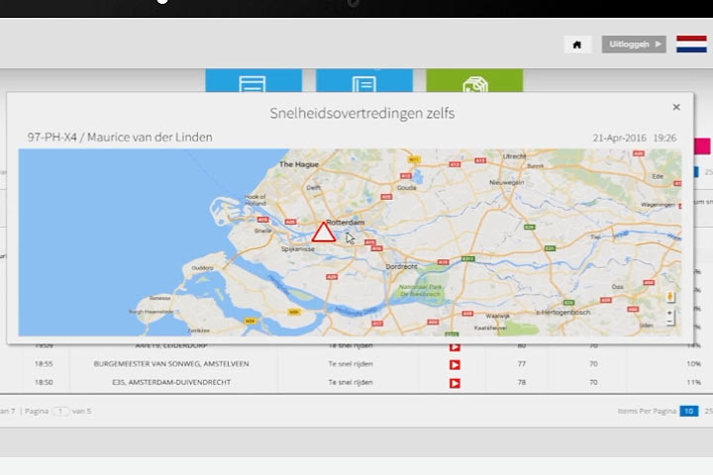This screenshot has height=475, width=713.
Task: Play location for the Leiderdorp row
Action: point(455,347)
